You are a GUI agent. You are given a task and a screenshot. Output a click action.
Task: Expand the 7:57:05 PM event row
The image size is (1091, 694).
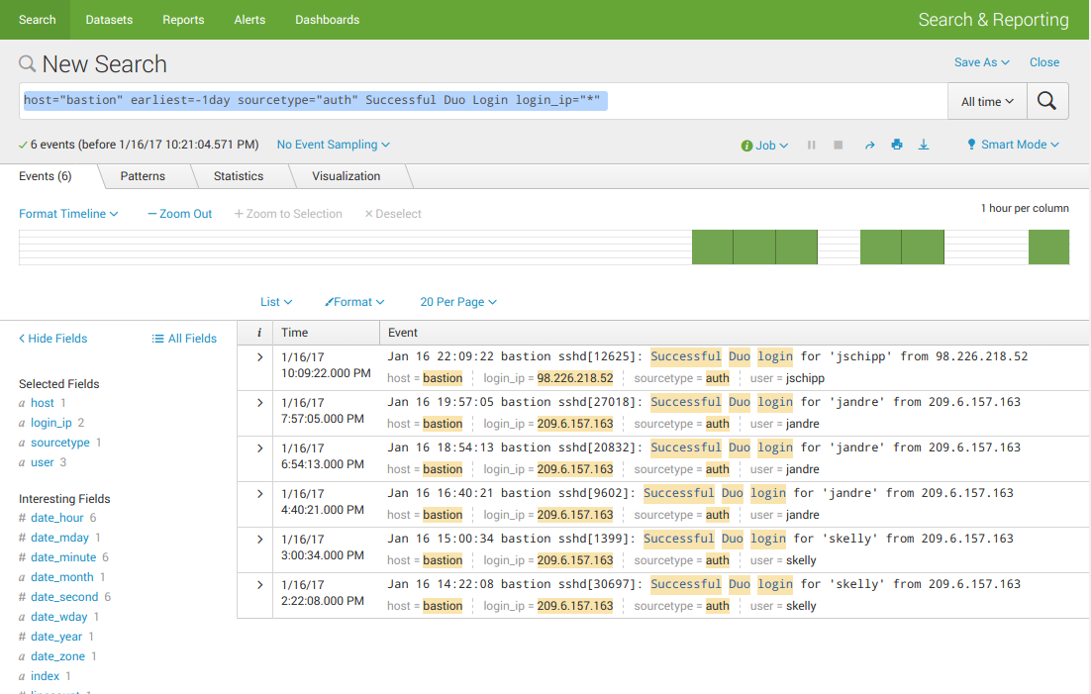(259, 403)
